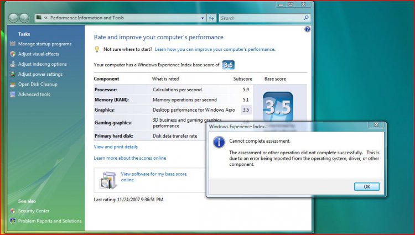Click Calculations per second text
Screen dimensions: 415x235
pyautogui.click(x=177, y=90)
